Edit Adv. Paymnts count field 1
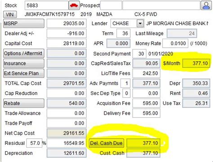213x162 pixels. (125, 83)
